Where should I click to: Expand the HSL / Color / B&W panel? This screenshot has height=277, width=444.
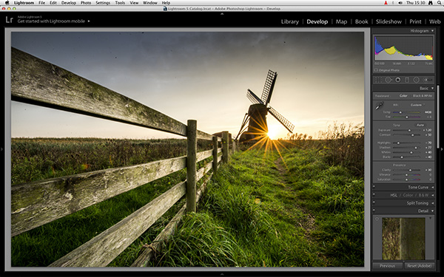point(432,195)
